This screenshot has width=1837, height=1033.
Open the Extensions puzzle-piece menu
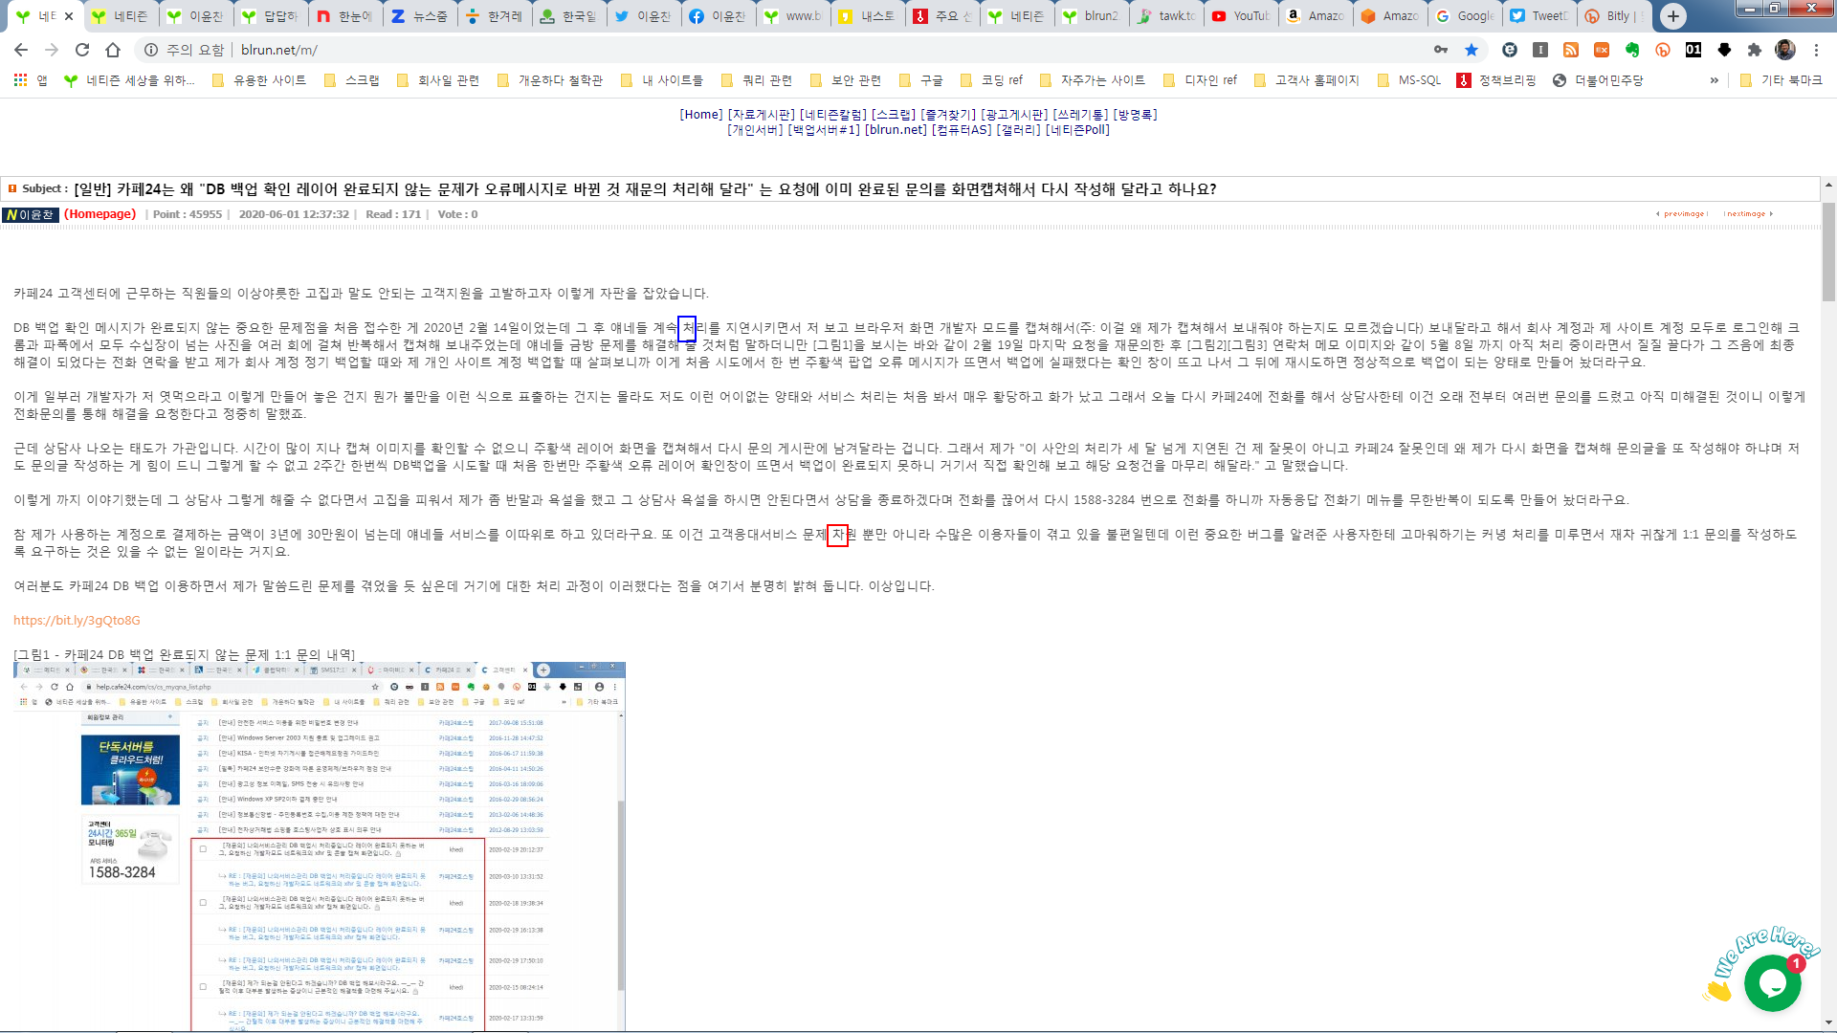pos(1755,50)
